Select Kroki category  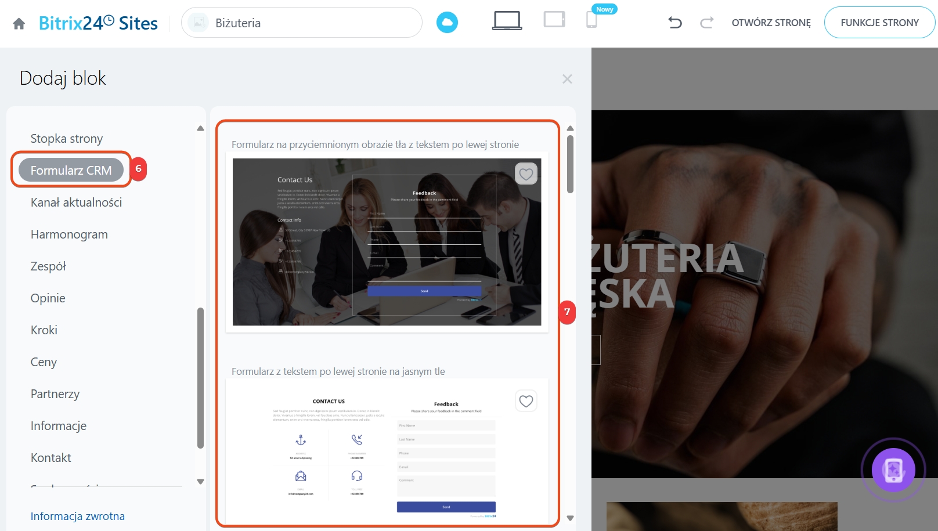pos(44,330)
